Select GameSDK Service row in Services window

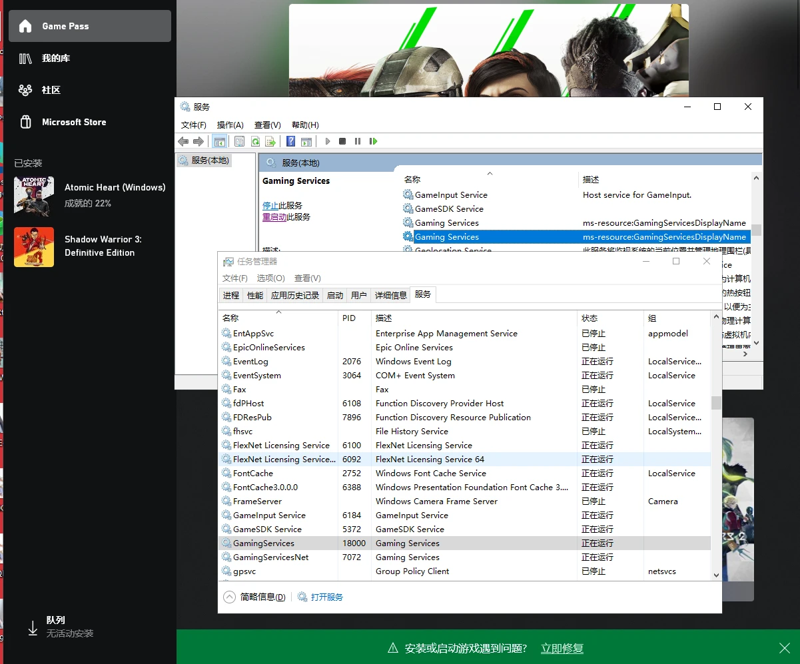576,208
